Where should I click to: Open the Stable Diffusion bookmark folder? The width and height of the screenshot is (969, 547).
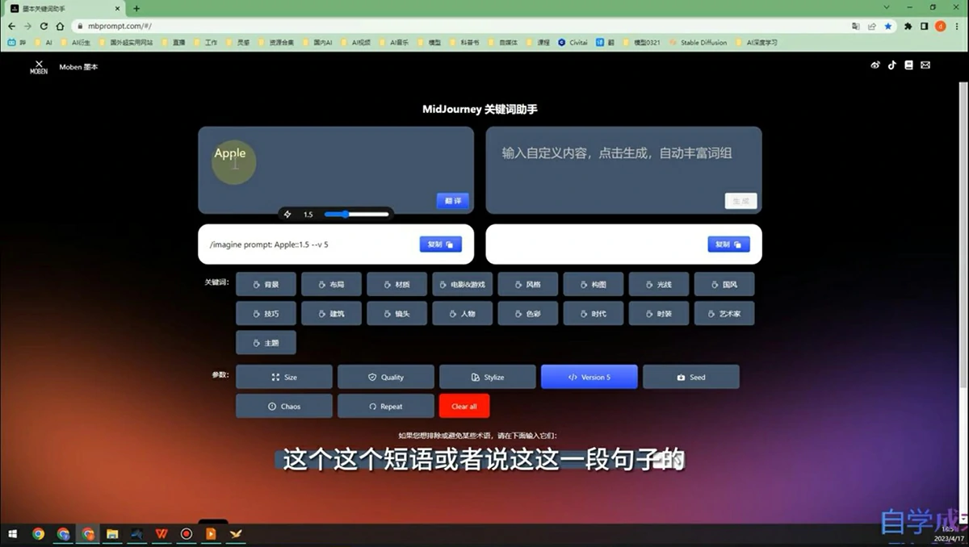tap(698, 43)
